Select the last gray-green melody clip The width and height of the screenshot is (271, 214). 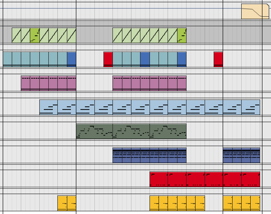[x=168, y=131]
